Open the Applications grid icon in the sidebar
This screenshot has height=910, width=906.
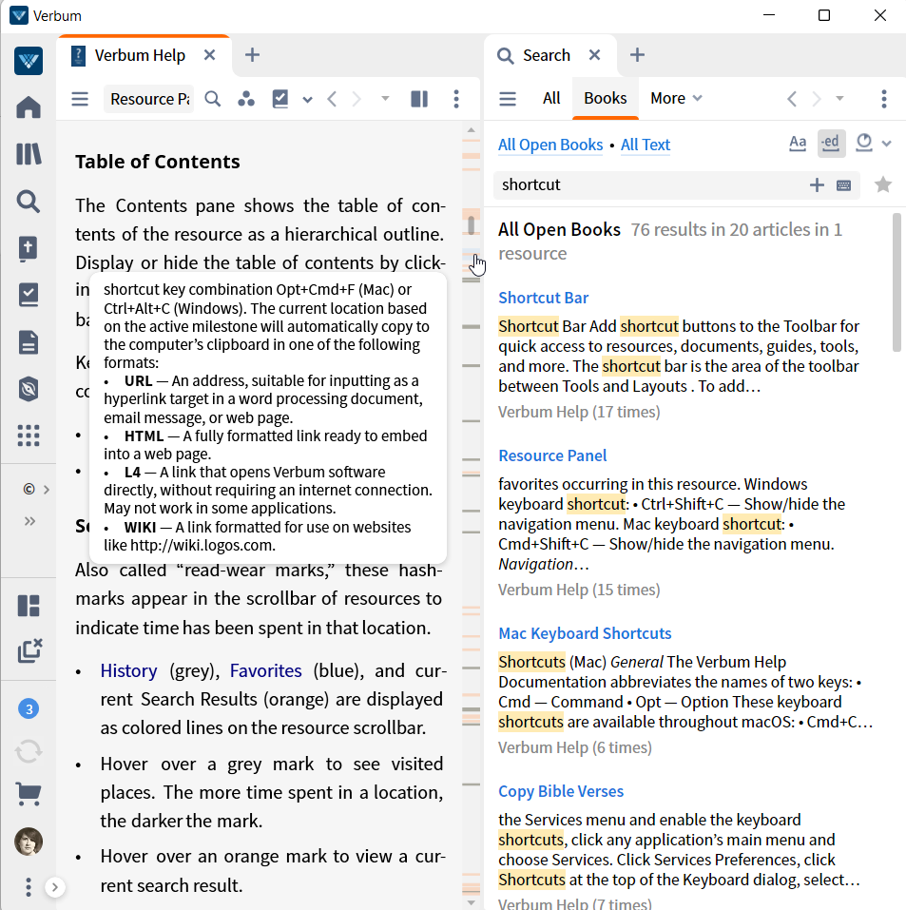(x=29, y=436)
